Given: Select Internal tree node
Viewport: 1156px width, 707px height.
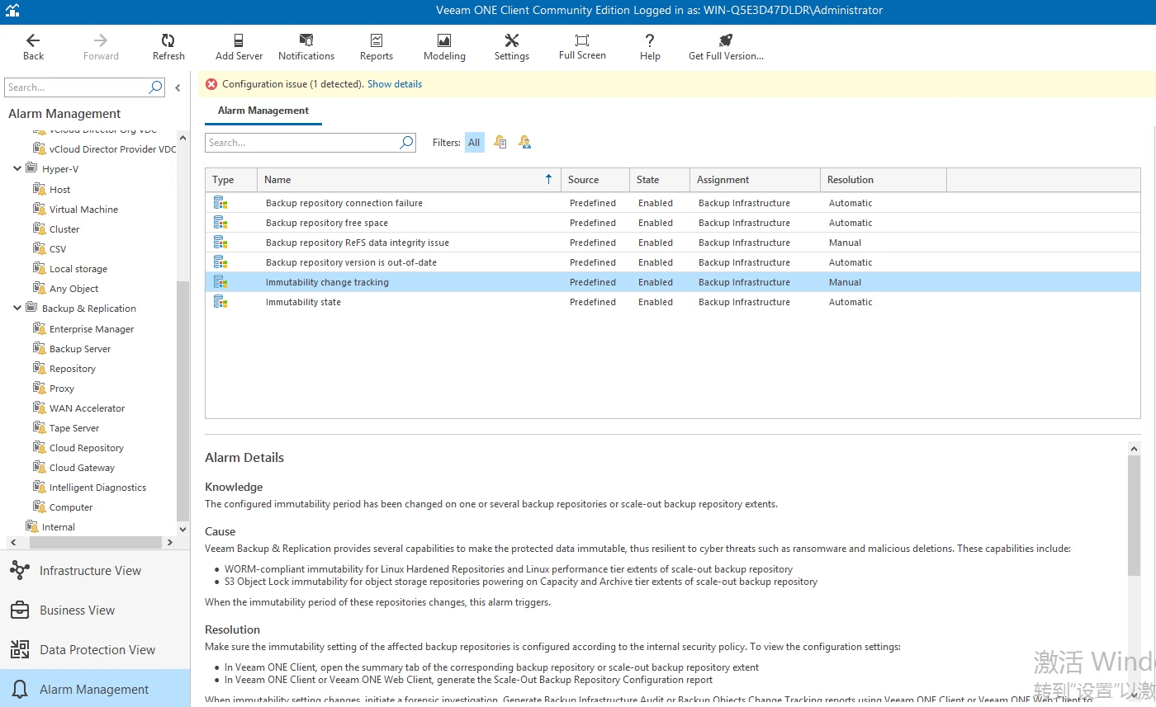Looking at the screenshot, I should [58, 527].
